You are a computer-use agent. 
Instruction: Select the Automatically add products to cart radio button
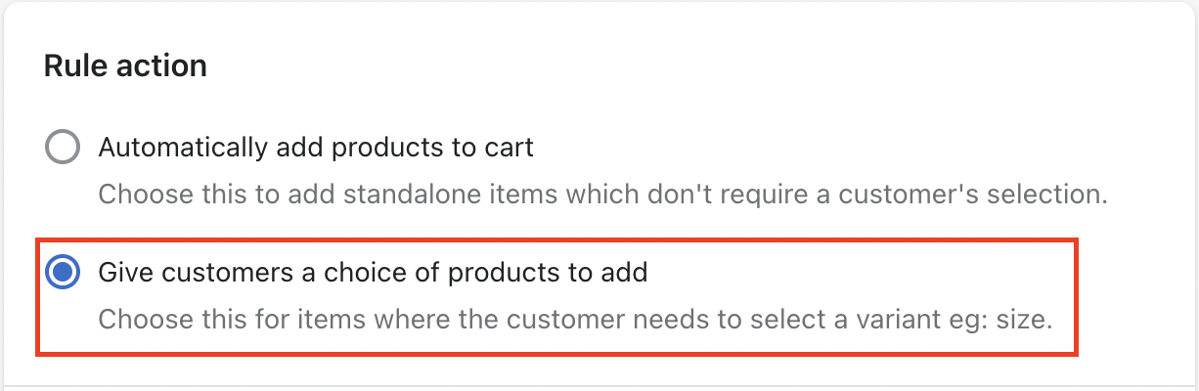[x=64, y=149]
